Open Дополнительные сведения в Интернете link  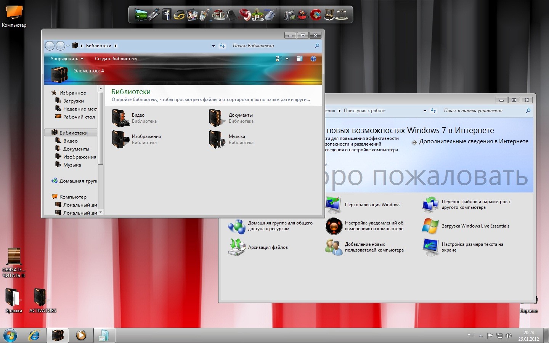(x=474, y=141)
